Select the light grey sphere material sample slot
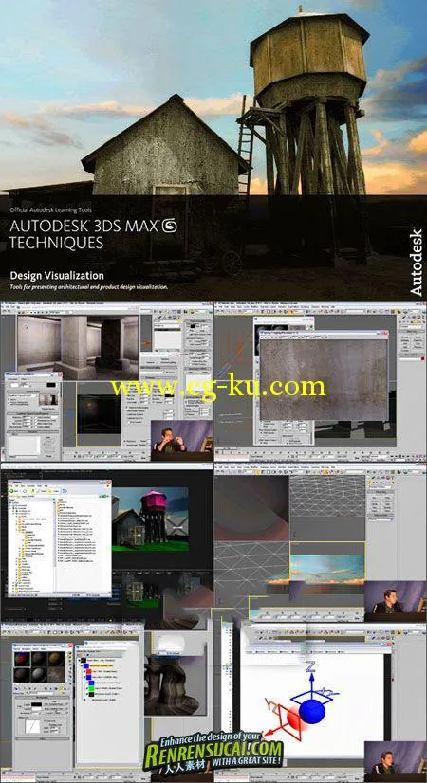Image resolution: width=427 pixels, height=783 pixels. [39, 675]
